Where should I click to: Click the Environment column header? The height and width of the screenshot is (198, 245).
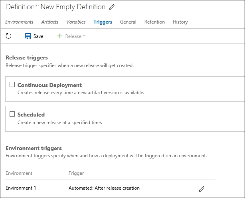pos(19,173)
